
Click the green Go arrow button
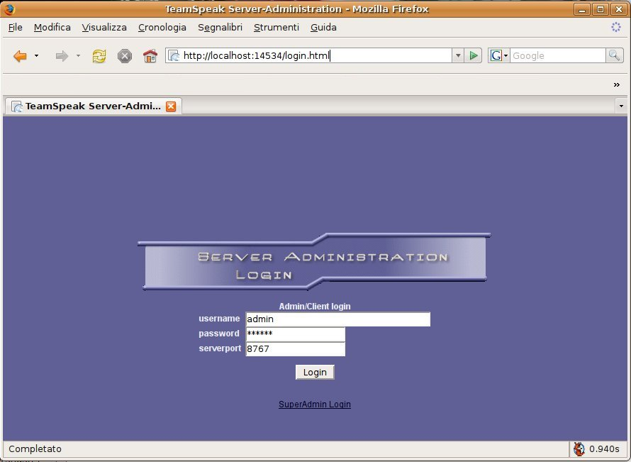[x=474, y=55]
